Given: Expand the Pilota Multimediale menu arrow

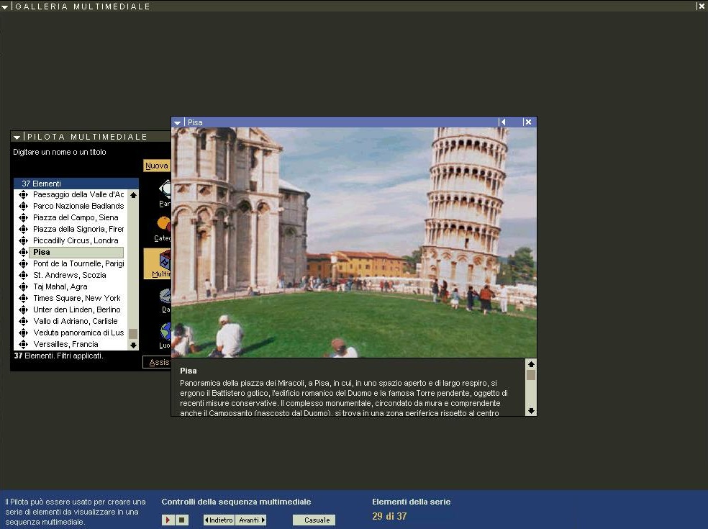Looking at the screenshot, I should tap(17, 137).
